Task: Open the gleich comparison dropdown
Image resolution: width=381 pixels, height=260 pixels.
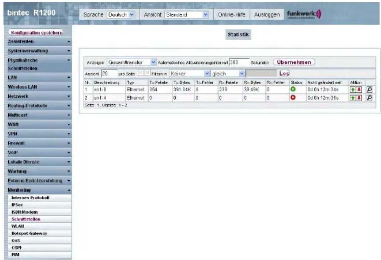Action: click(x=228, y=74)
